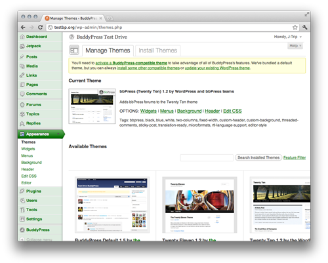Viewport: 328px width, 263px height.
Task: Select the Twenty Eleven theme thumbnail
Action: click(x=199, y=205)
